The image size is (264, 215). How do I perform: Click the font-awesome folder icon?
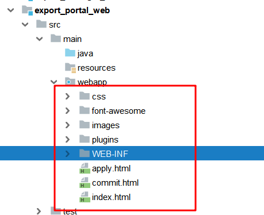85,110
